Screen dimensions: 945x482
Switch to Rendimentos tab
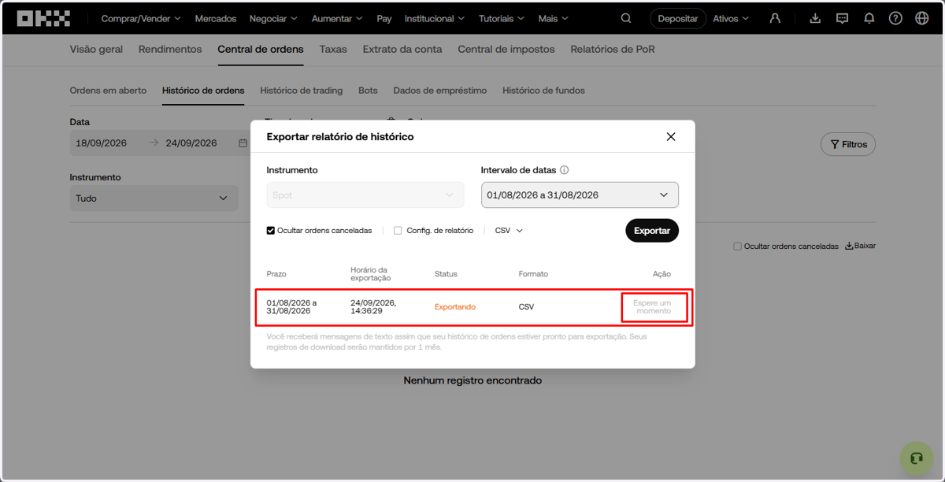point(170,49)
